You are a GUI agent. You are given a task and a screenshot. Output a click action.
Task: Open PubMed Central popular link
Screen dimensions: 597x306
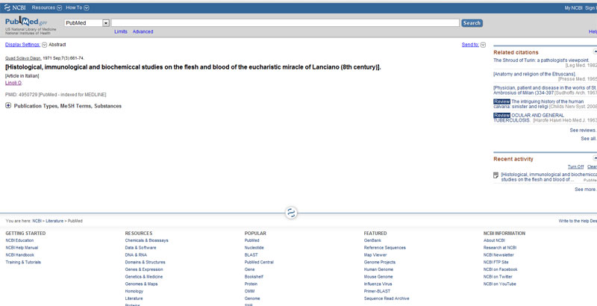click(259, 262)
